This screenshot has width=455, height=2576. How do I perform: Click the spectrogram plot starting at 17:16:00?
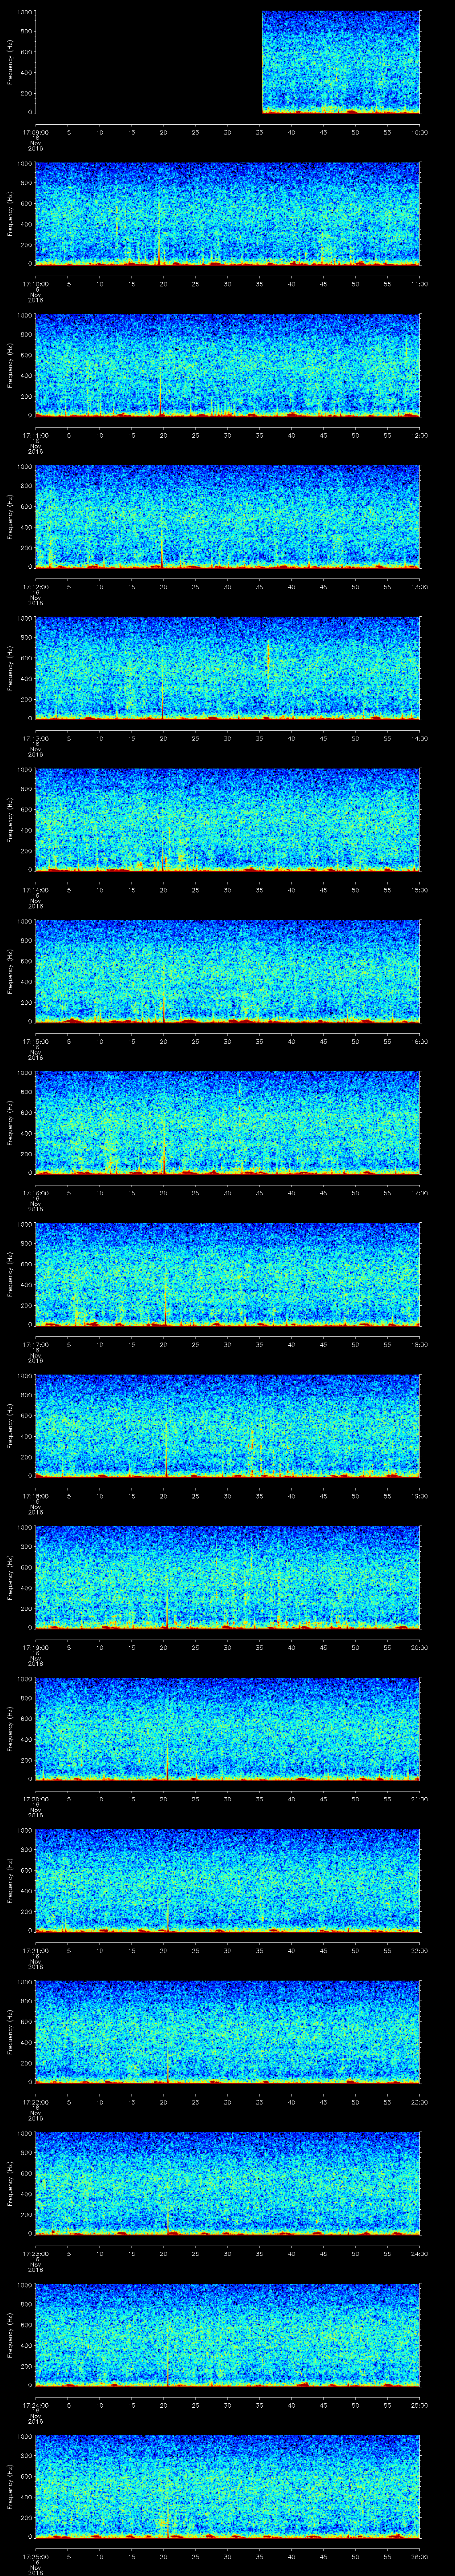228,1123
